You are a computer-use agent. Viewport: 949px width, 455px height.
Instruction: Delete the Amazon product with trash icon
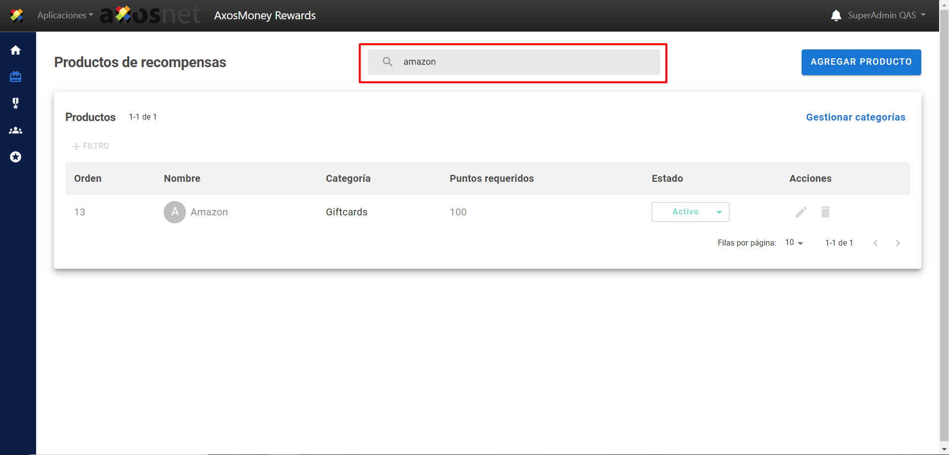(x=825, y=212)
